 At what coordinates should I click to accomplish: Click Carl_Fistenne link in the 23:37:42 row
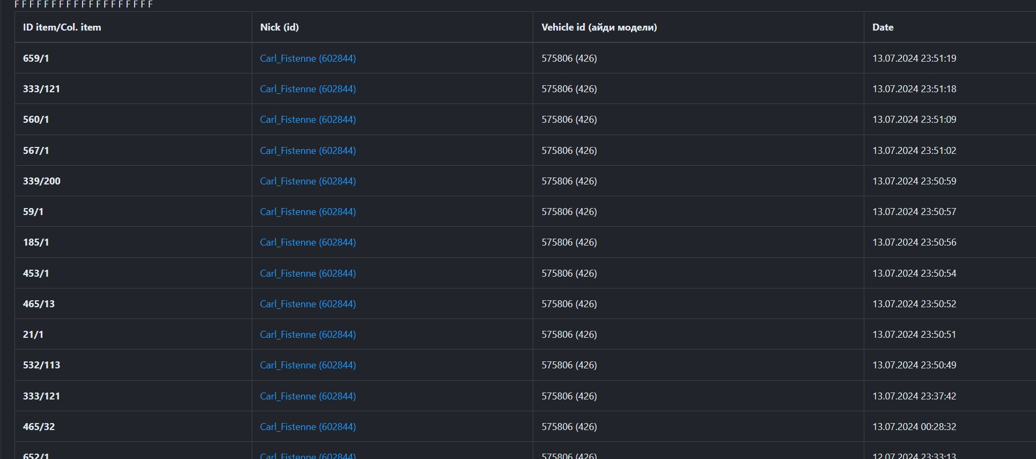pyautogui.click(x=307, y=396)
